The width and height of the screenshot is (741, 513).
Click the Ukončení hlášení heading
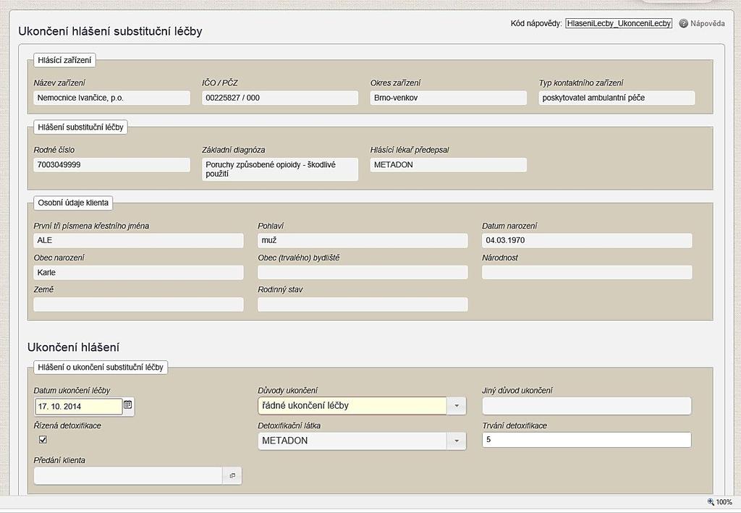click(x=73, y=347)
